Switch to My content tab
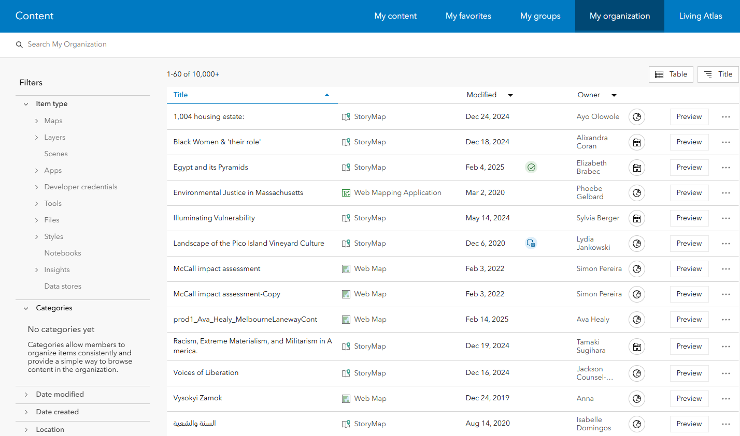The width and height of the screenshot is (740, 436). [x=395, y=16]
